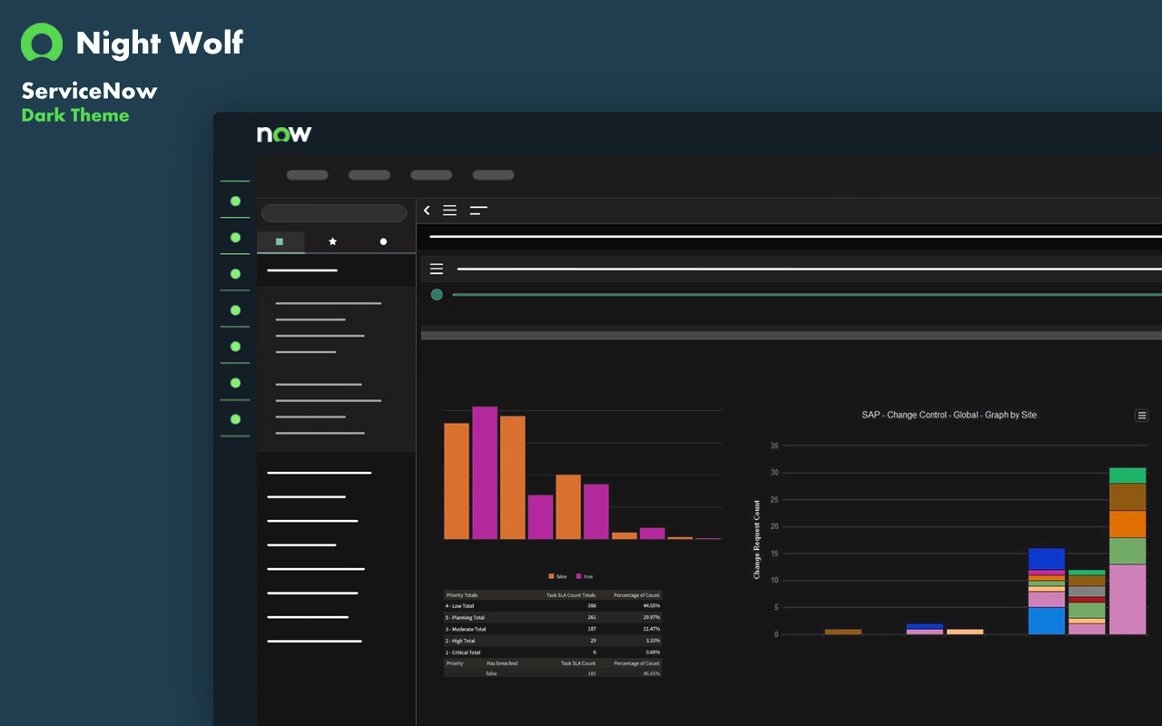Click the Filter Navigator search field
The width and height of the screenshot is (1162, 726).
click(334, 212)
